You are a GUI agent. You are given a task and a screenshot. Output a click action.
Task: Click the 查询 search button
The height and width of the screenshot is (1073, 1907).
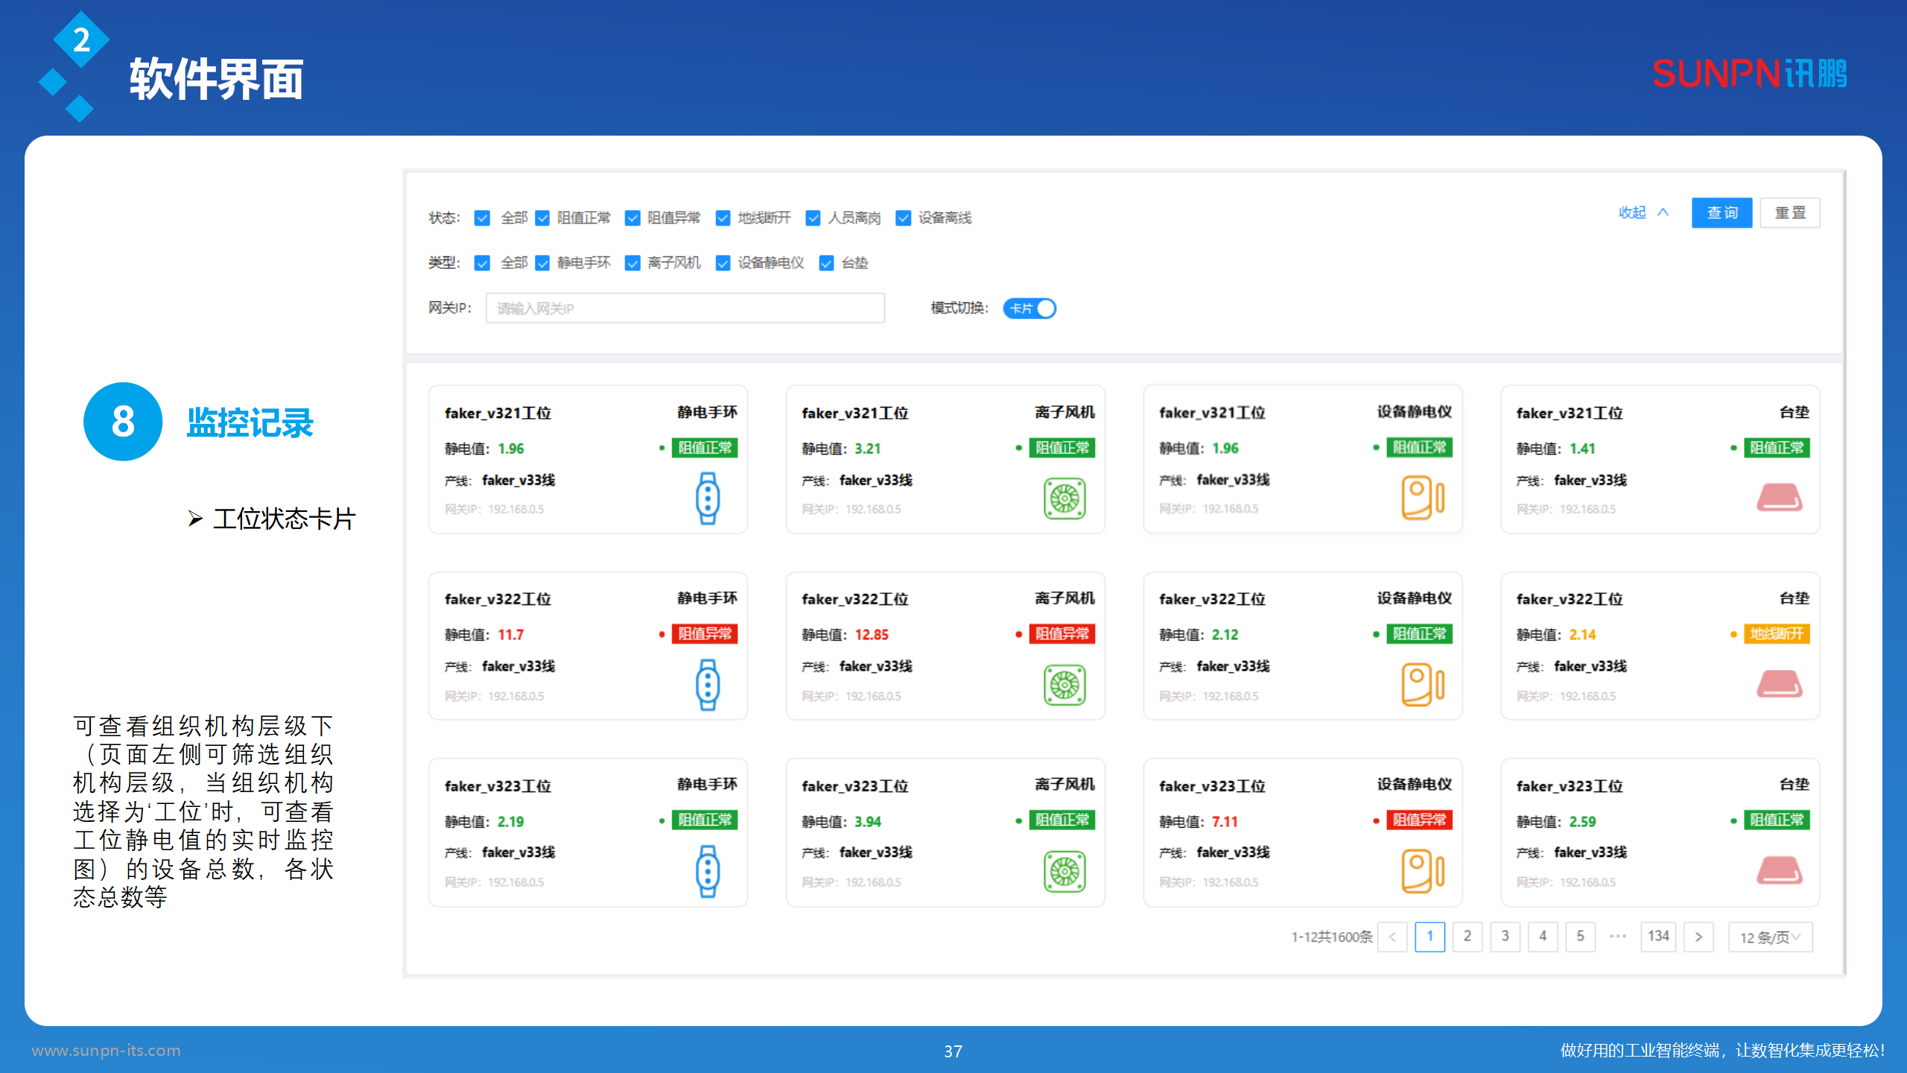coord(1722,213)
